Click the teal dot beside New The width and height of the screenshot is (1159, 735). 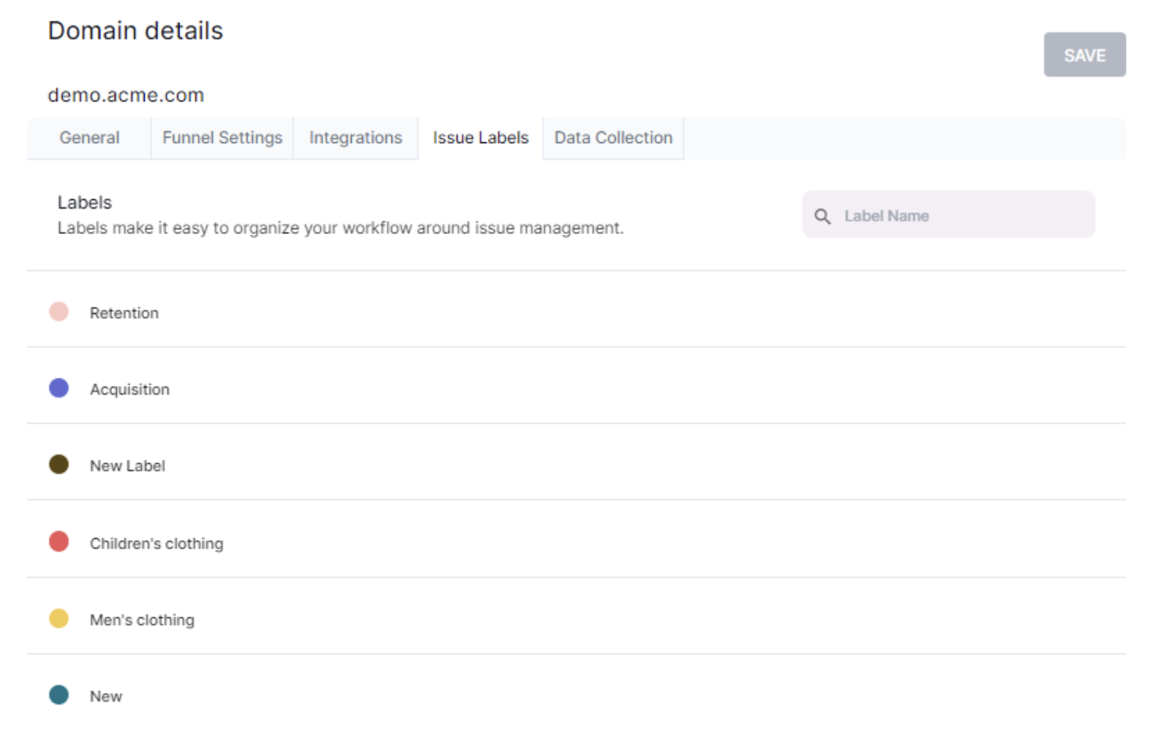[59, 695]
